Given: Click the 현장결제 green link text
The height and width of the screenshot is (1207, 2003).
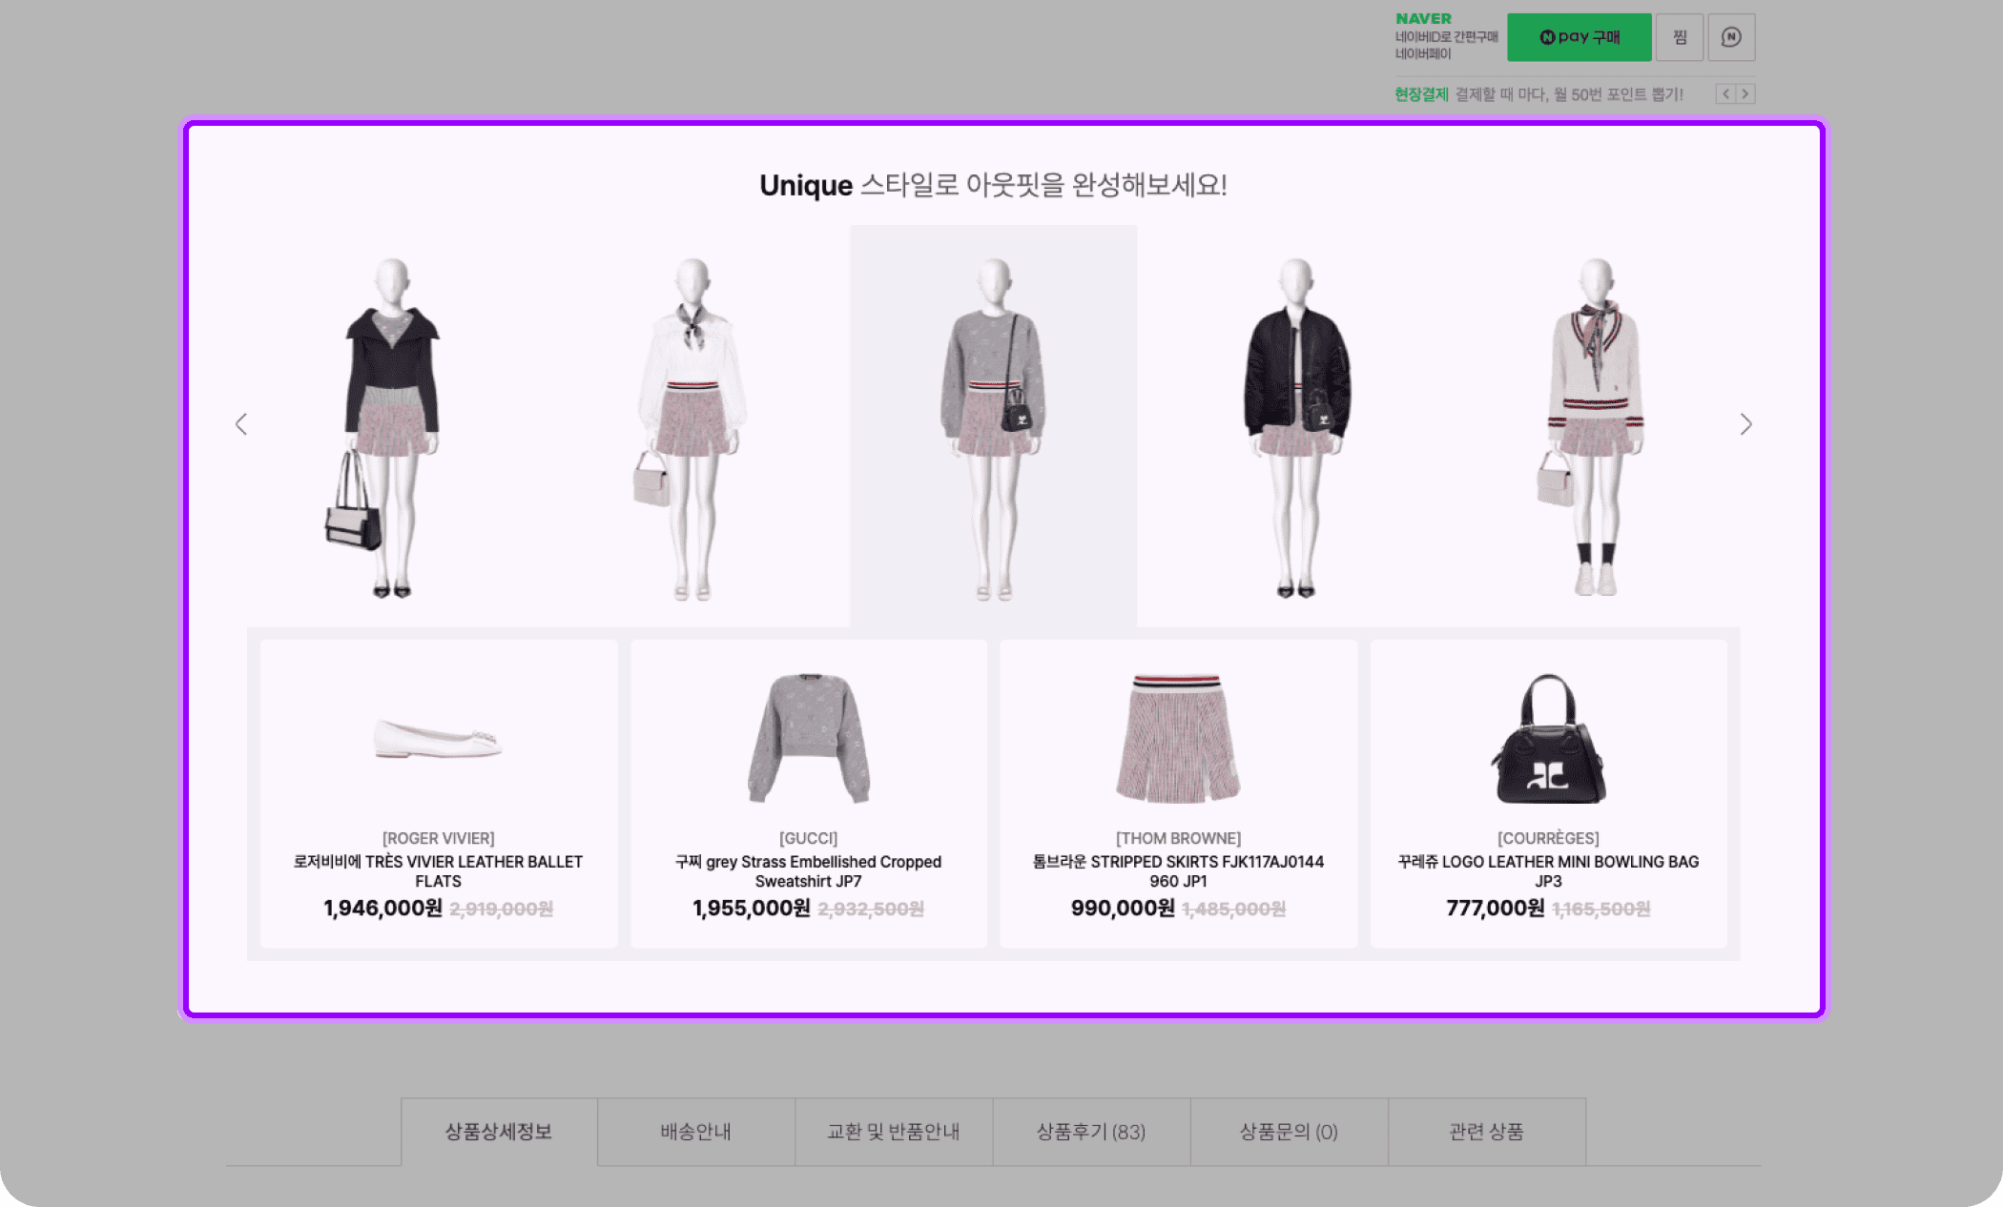Looking at the screenshot, I should pos(1419,94).
